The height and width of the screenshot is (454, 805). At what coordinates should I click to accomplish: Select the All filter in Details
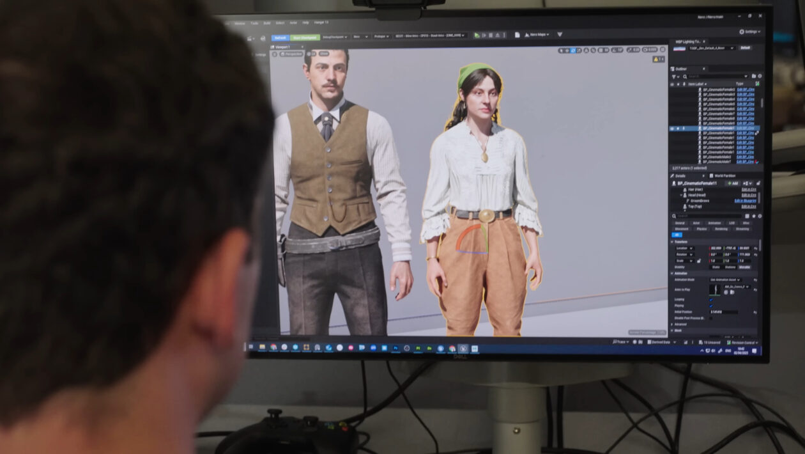click(x=677, y=235)
